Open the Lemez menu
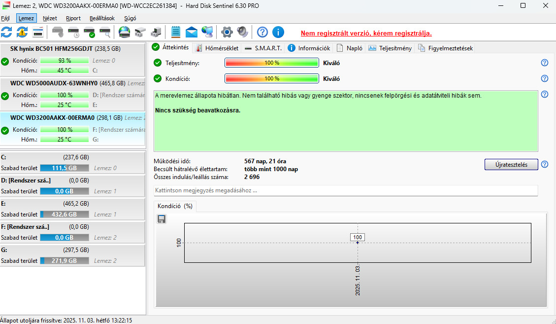 [26, 18]
